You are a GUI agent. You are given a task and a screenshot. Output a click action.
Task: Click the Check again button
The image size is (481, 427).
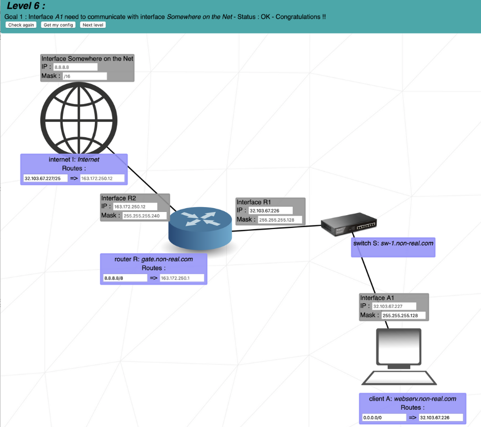[21, 25]
